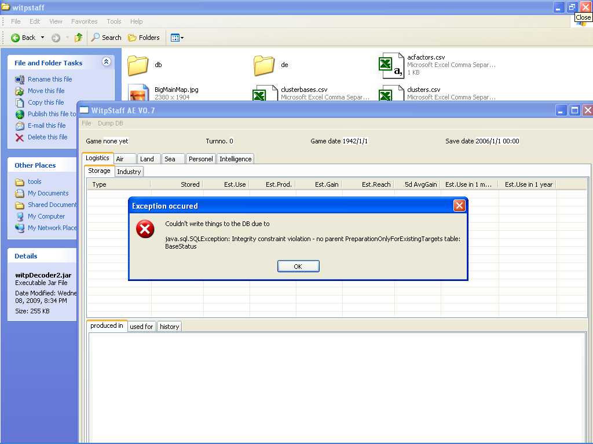Open the File menu in WitpStaff window
The image size is (593, 444).
click(87, 123)
